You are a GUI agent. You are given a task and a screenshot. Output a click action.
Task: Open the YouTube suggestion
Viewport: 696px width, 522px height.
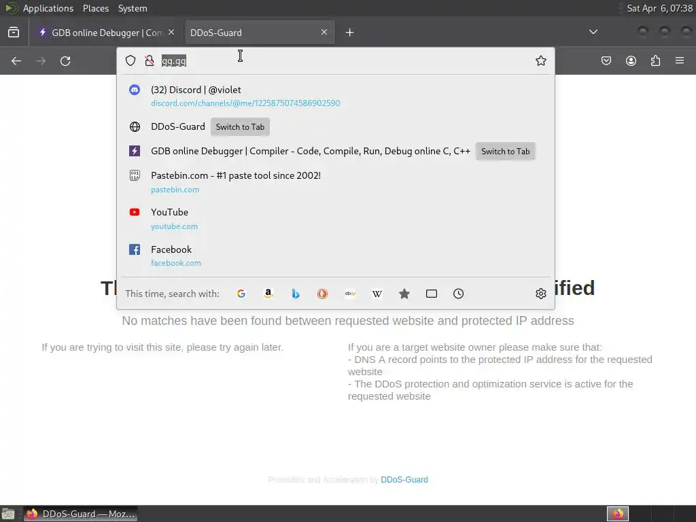tap(336, 219)
